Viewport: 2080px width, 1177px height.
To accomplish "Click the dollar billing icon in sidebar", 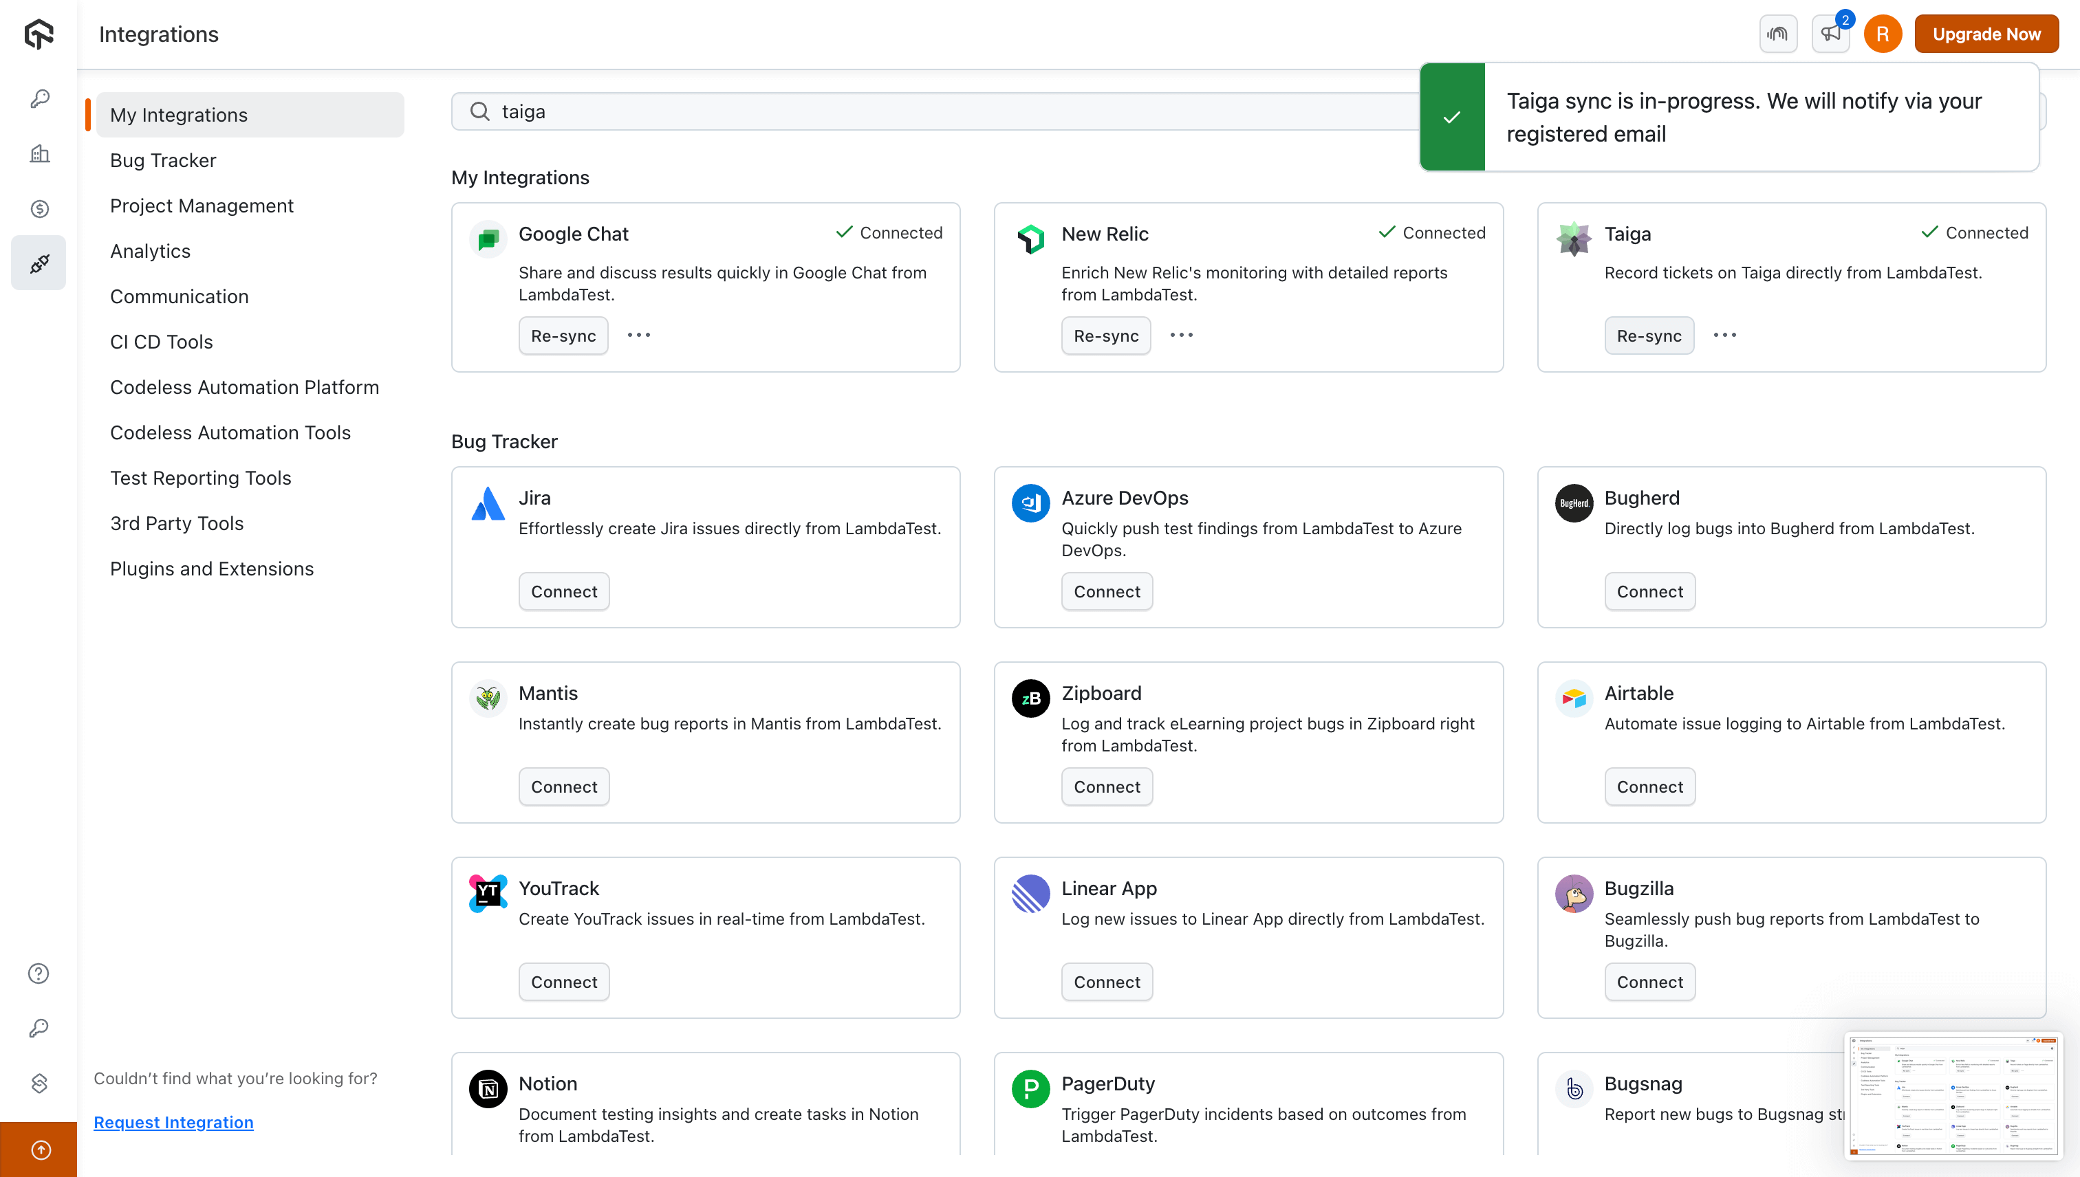I will [x=39, y=210].
